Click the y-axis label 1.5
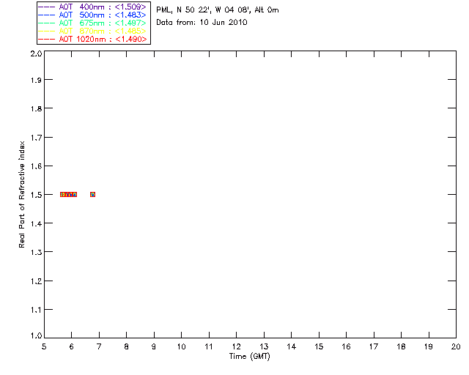This screenshot has height=375, width=469. [36, 195]
